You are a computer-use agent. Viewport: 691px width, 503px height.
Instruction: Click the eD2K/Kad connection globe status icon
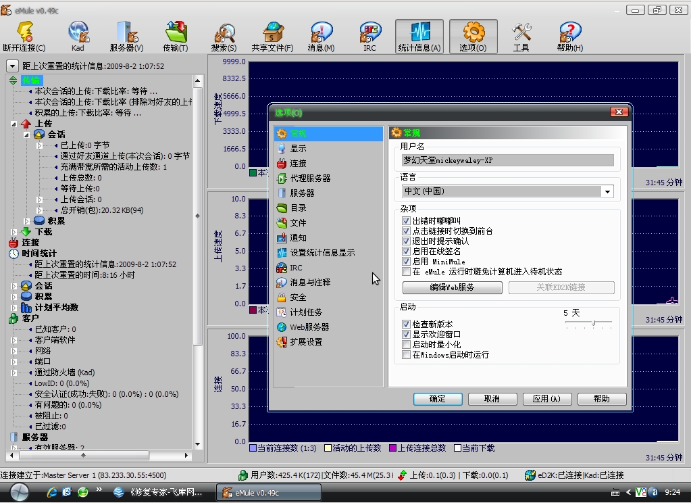[x=530, y=475]
